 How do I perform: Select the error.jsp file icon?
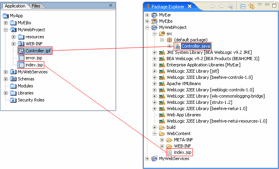pyautogui.click(x=21, y=58)
